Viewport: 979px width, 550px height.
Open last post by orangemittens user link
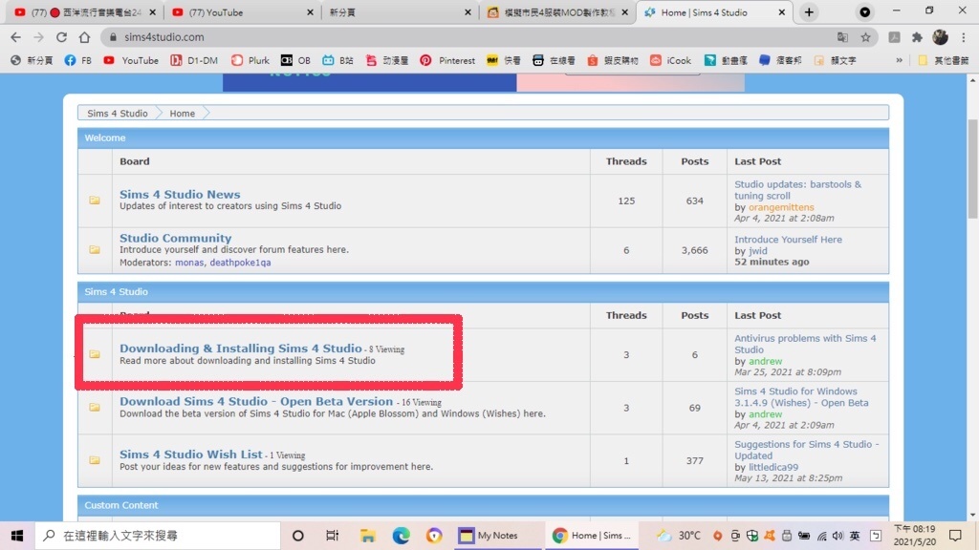(781, 207)
